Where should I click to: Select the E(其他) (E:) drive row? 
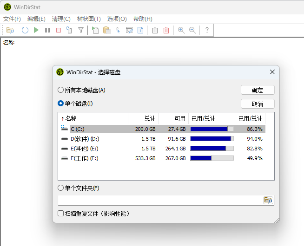[x=163, y=149]
